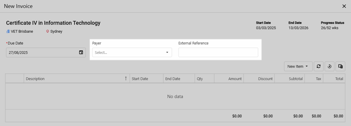
Task: Expand the New Item dropdown button
Action: tap(298, 66)
